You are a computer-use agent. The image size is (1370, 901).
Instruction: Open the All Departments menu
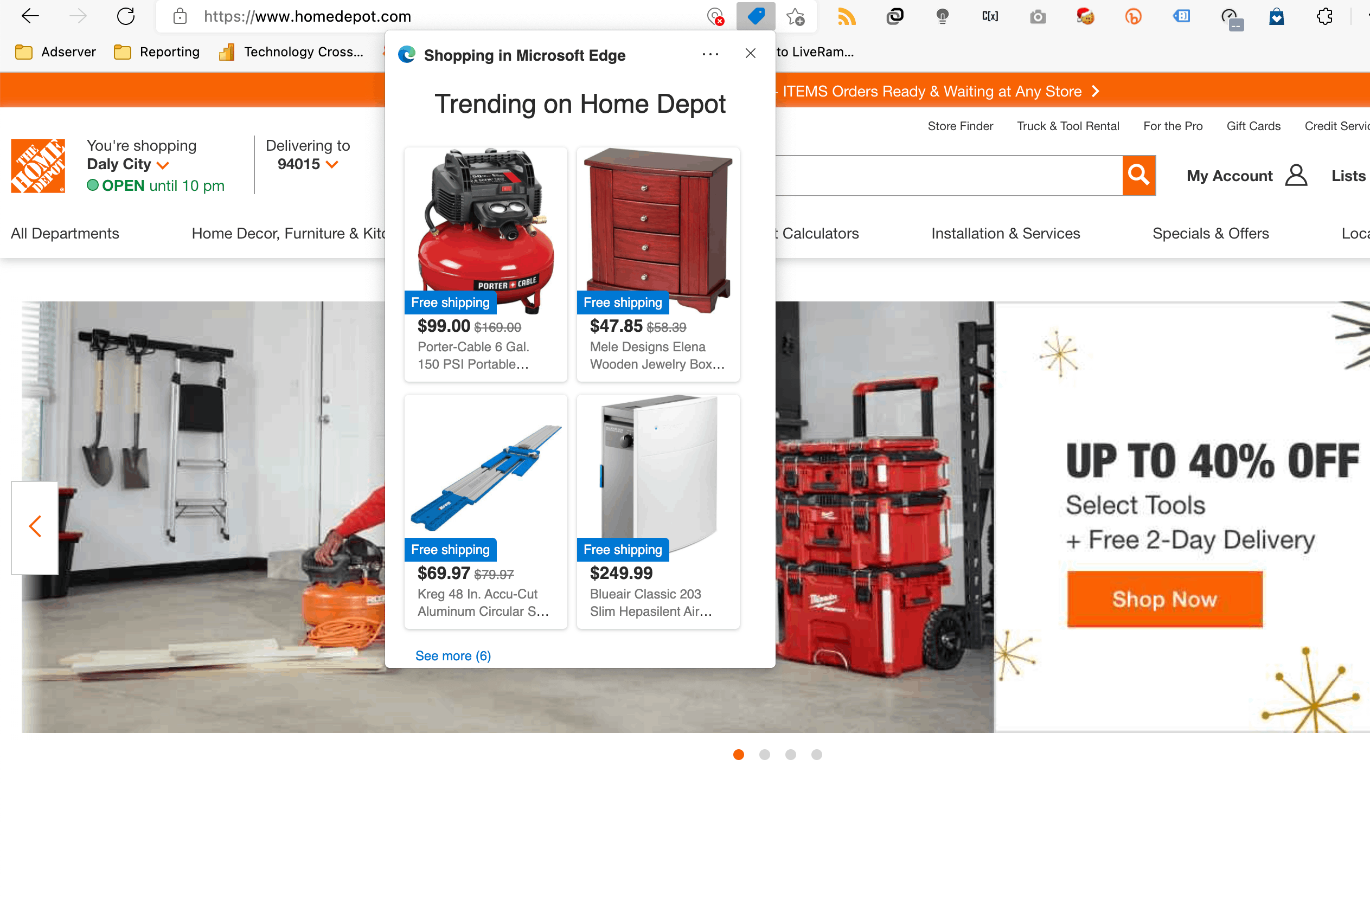point(65,233)
